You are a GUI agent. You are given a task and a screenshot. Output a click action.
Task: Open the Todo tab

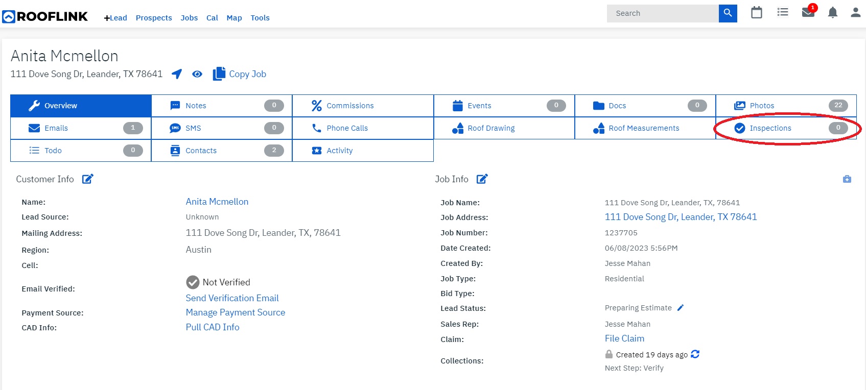click(x=81, y=151)
